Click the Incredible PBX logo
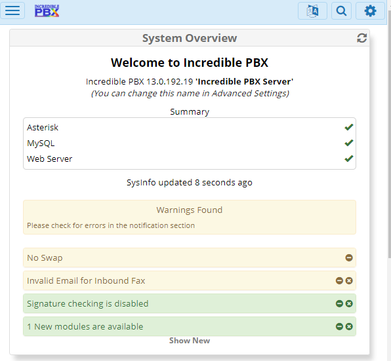The height and width of the screenshot is (361, 391). [x=47, y=10]
